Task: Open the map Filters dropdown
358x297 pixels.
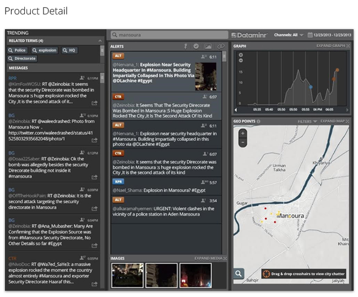Action: click(307, 121)
